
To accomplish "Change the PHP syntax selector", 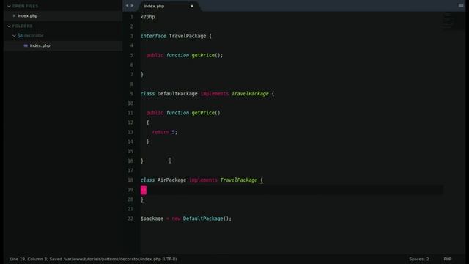I will 448,259.
